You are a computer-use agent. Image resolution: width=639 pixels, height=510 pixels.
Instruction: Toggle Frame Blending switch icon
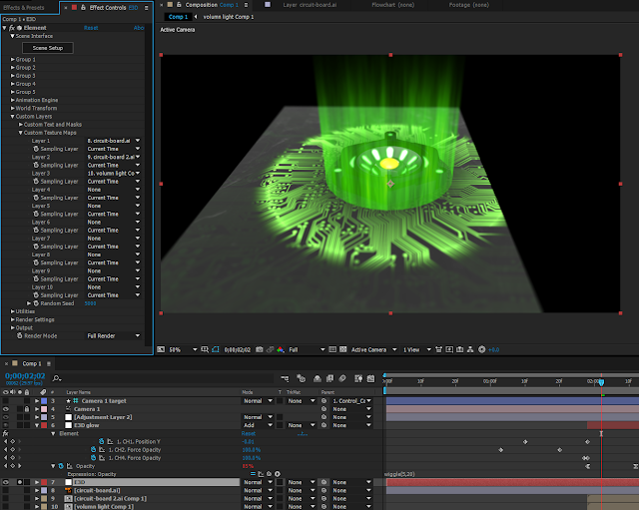329,379
